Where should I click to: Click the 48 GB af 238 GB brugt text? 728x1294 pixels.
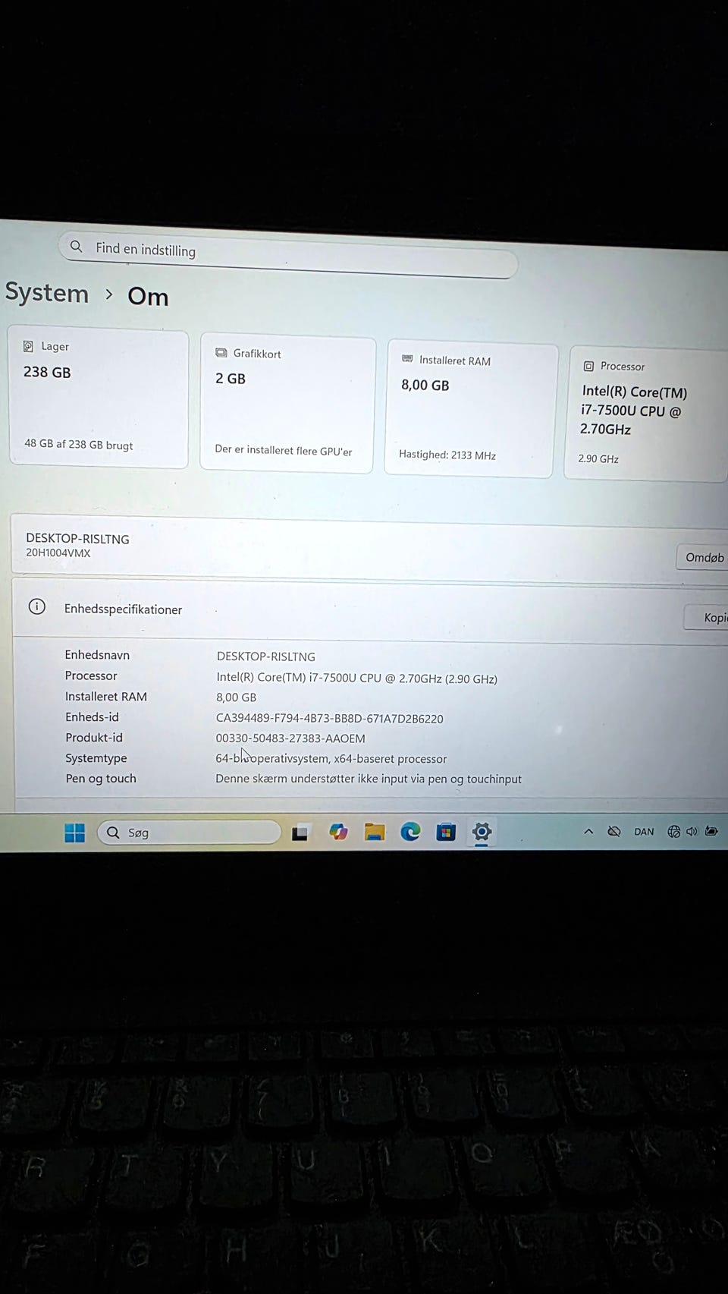[78, 444]
